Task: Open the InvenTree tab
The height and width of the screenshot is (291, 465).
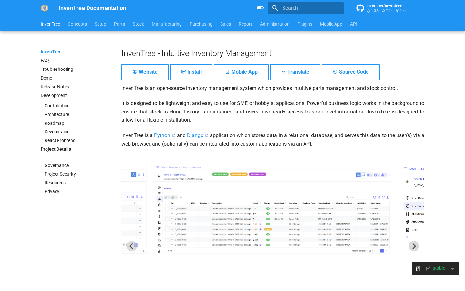Action: [50, 24]
